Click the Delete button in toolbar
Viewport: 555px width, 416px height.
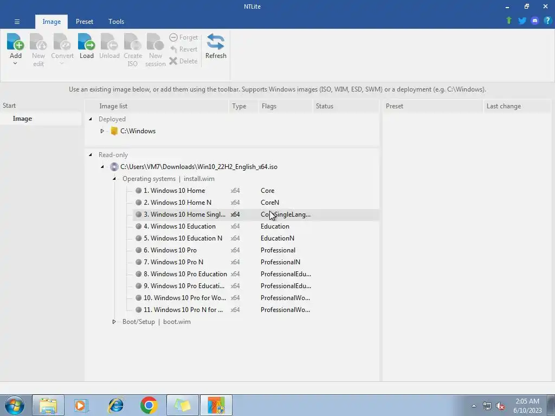183,61
